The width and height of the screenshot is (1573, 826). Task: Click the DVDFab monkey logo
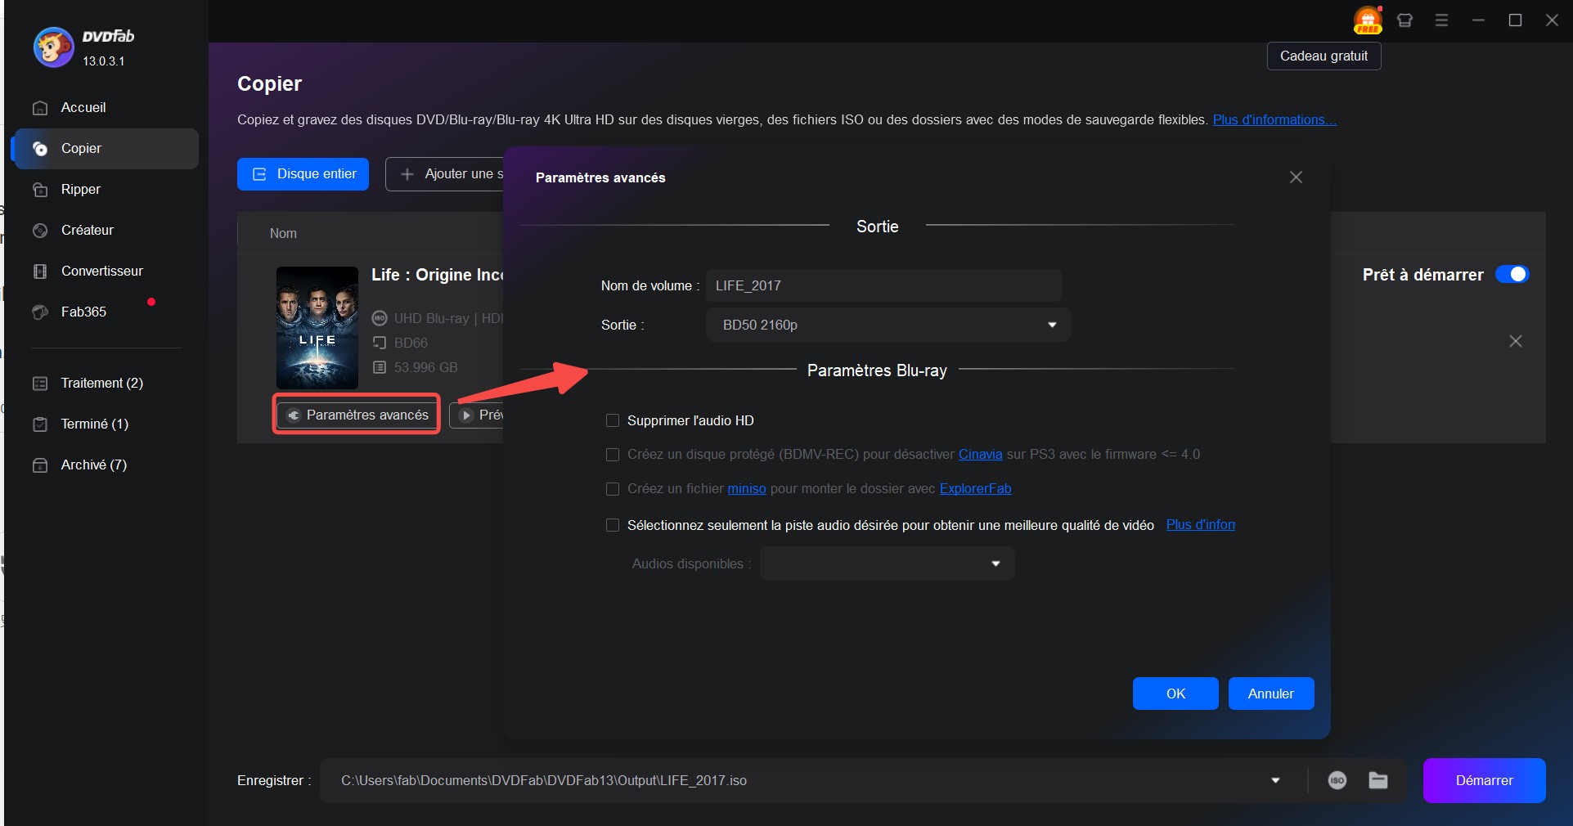[x=53, y=47]
